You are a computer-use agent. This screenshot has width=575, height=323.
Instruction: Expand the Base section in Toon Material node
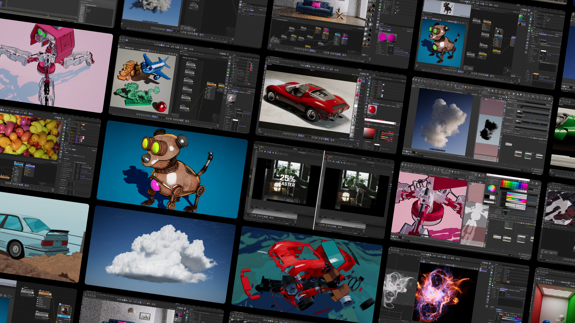click(58, 320)
